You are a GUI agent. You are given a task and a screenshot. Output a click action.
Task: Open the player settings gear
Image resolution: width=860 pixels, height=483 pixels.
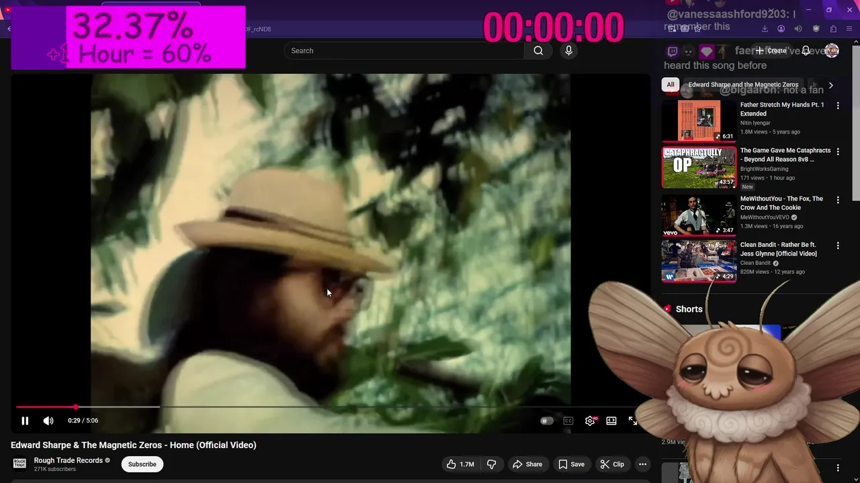590,421
